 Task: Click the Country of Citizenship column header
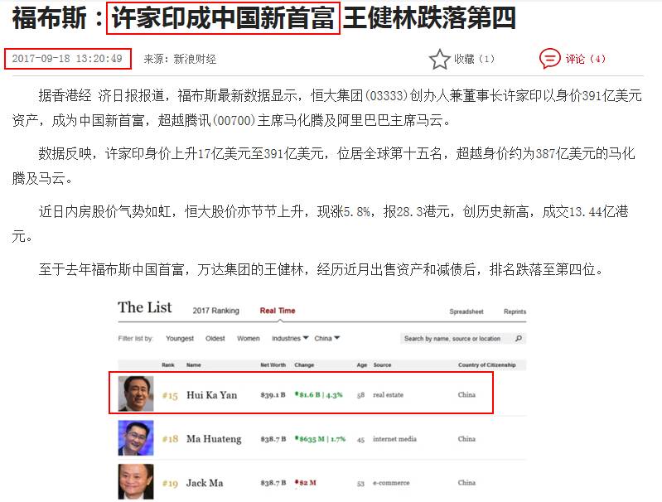[487, 364]
